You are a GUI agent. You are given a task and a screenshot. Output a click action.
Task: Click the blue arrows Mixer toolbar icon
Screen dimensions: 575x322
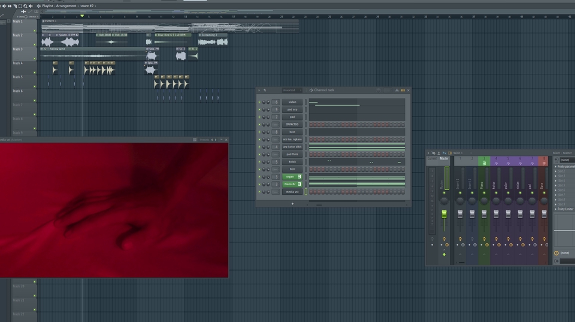tap(444, 153)
